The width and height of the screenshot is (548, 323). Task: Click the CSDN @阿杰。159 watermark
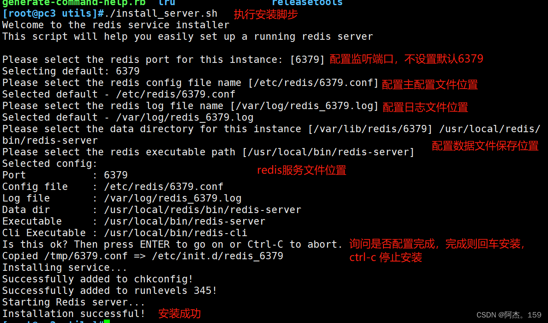click(509, 315)
